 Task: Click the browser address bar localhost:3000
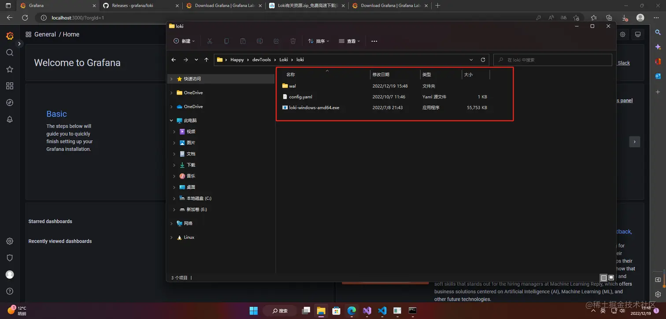coord(282,18)
